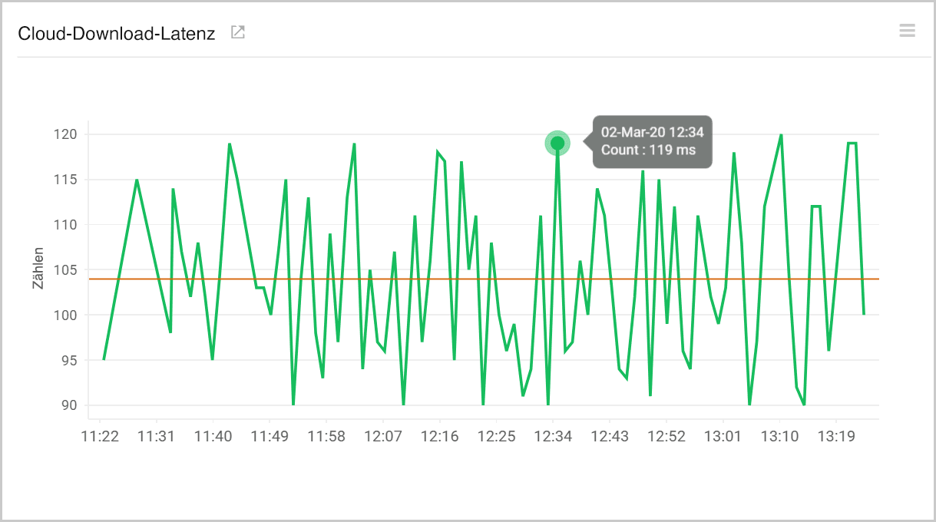Select the 11:22 time axis label
This screenshot has height=522, width=936.
101,436
